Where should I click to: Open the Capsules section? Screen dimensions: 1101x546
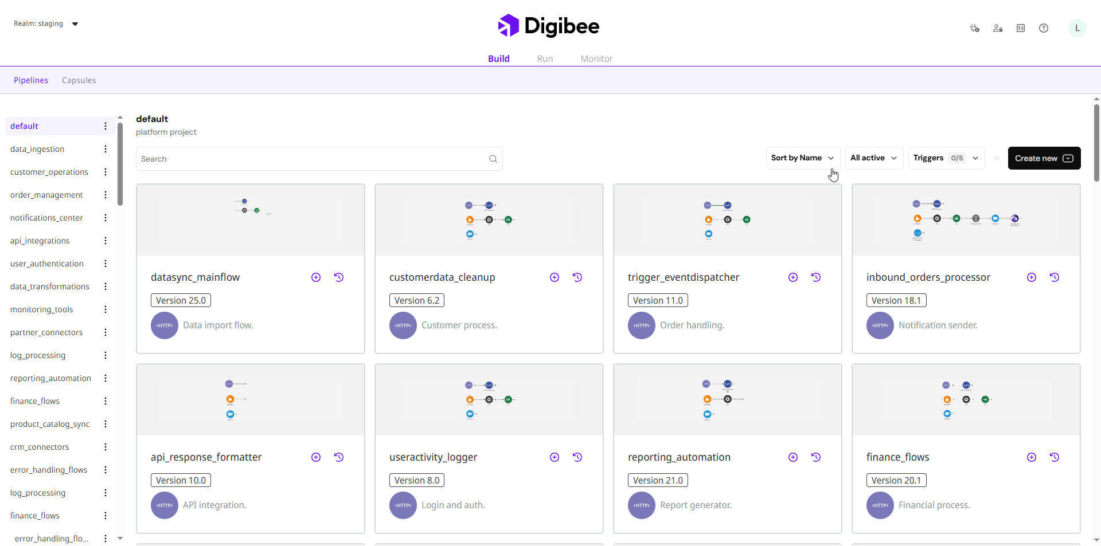tap(79, 80)
